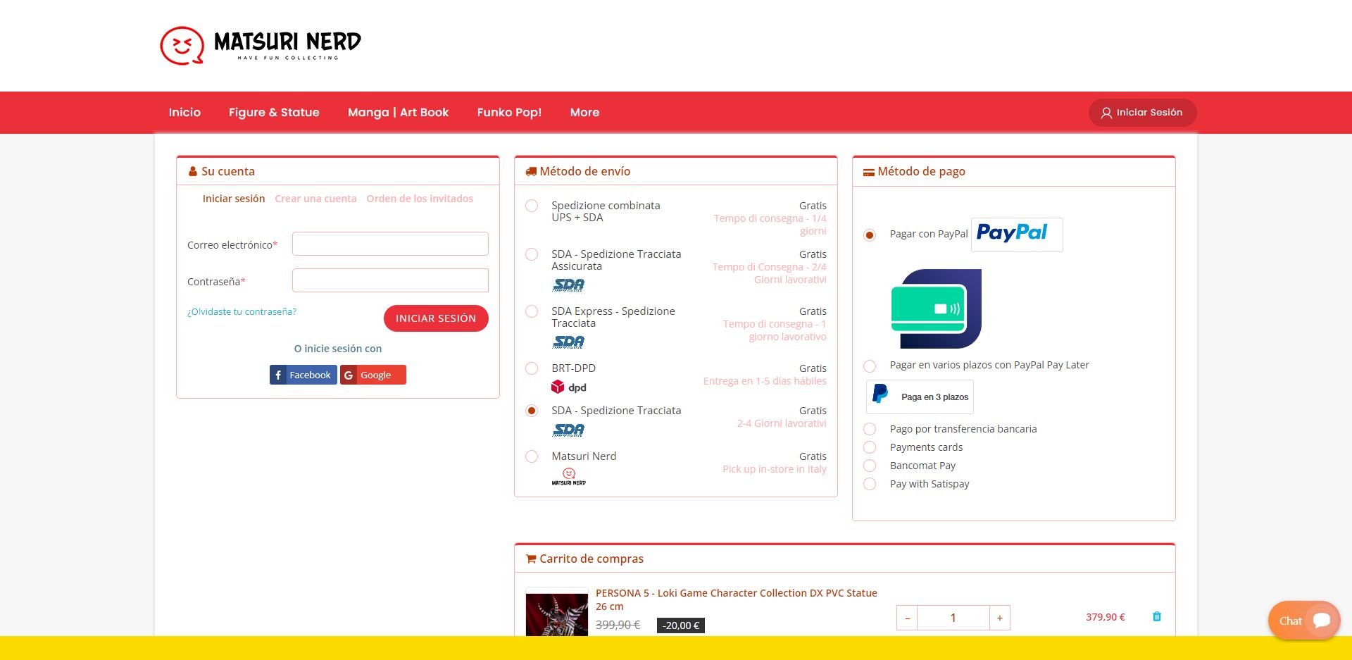Open PERSONA 5 Loki statue product link
1352x660 pixels.
click(x=736, y=599)
